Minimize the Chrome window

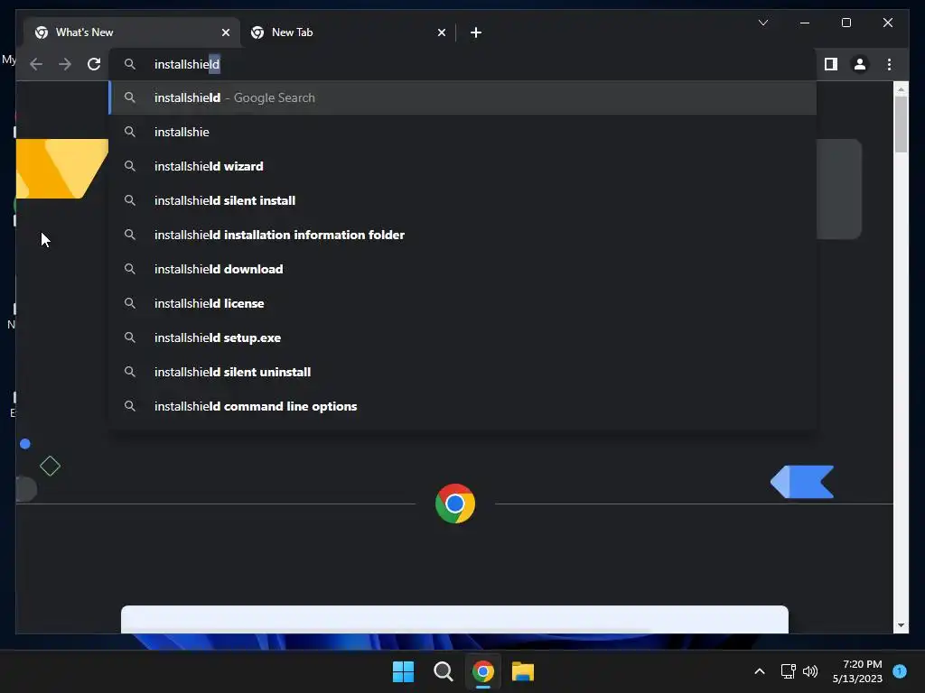(805, 23)
